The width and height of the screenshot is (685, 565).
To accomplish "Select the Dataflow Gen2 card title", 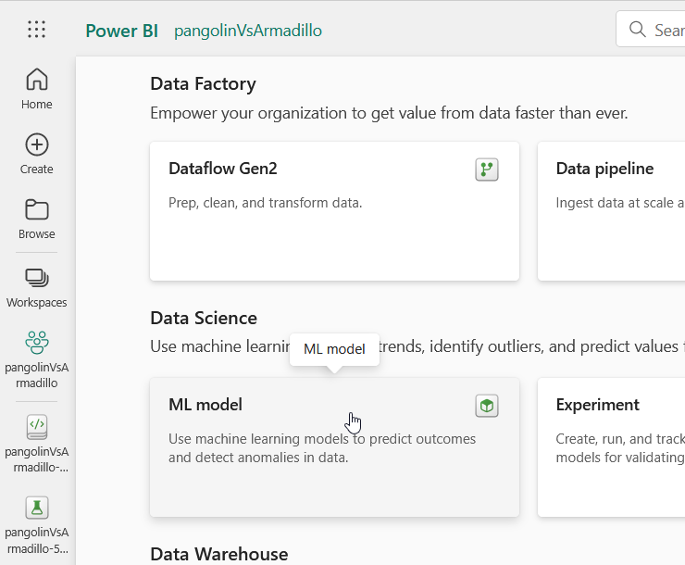I will (x=222, y=169).
